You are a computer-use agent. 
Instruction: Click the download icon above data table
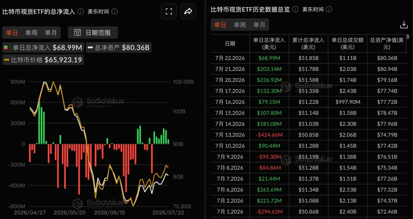(404, 24)
